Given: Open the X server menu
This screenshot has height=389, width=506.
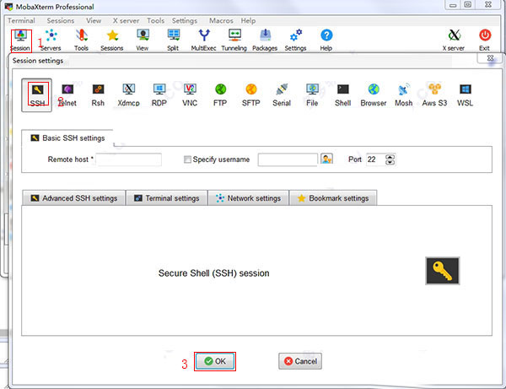Looking at the screenshot, I should tap(126, 20).
